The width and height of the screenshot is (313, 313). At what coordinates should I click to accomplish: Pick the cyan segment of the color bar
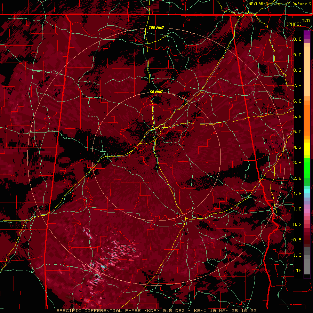[x=307, y=191]
